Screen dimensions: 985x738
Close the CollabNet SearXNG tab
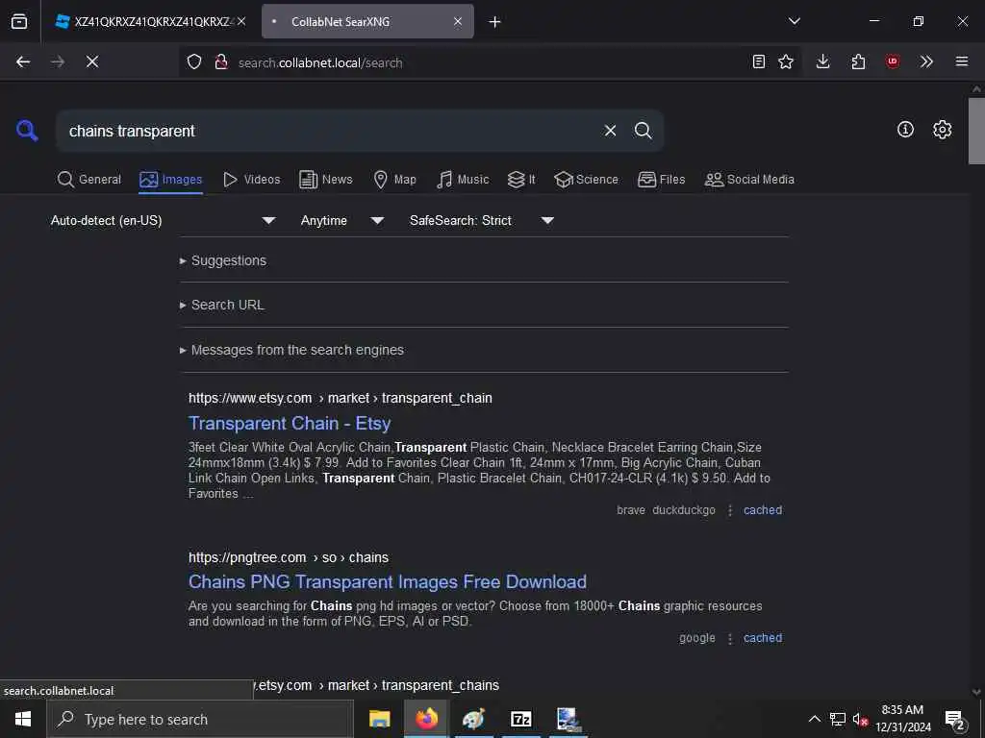[x=458, y=21]
